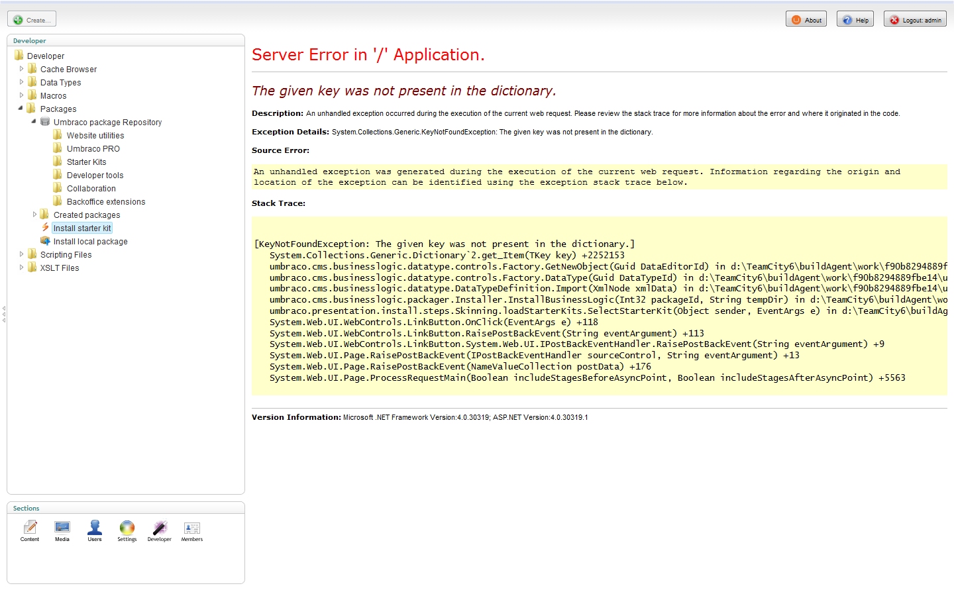Click the folder icon beside Collaboration

click(x=58, y=188)
